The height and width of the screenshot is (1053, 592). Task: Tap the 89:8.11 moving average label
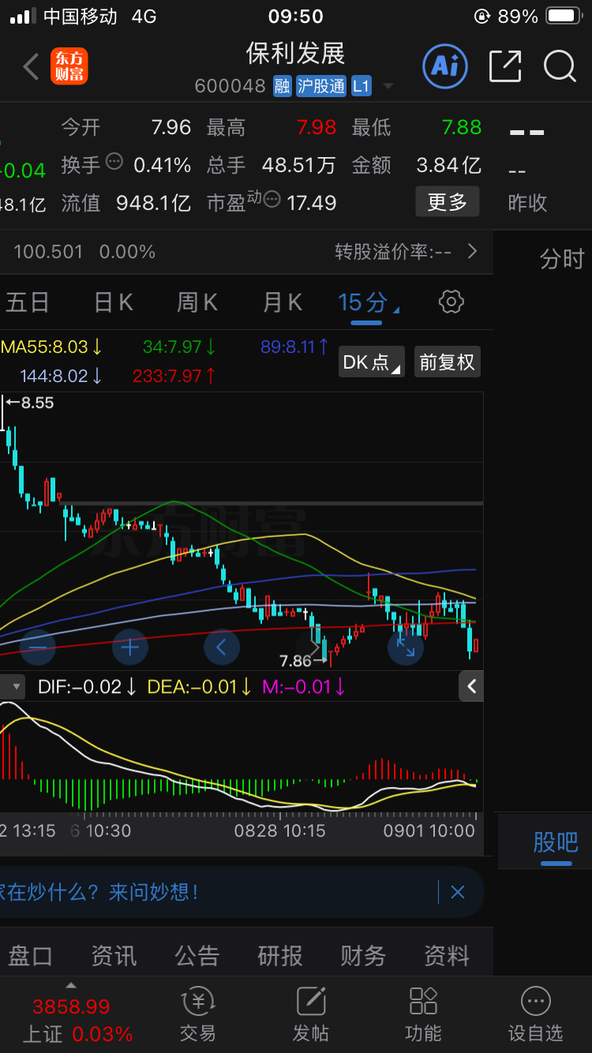tap(294, 347)
